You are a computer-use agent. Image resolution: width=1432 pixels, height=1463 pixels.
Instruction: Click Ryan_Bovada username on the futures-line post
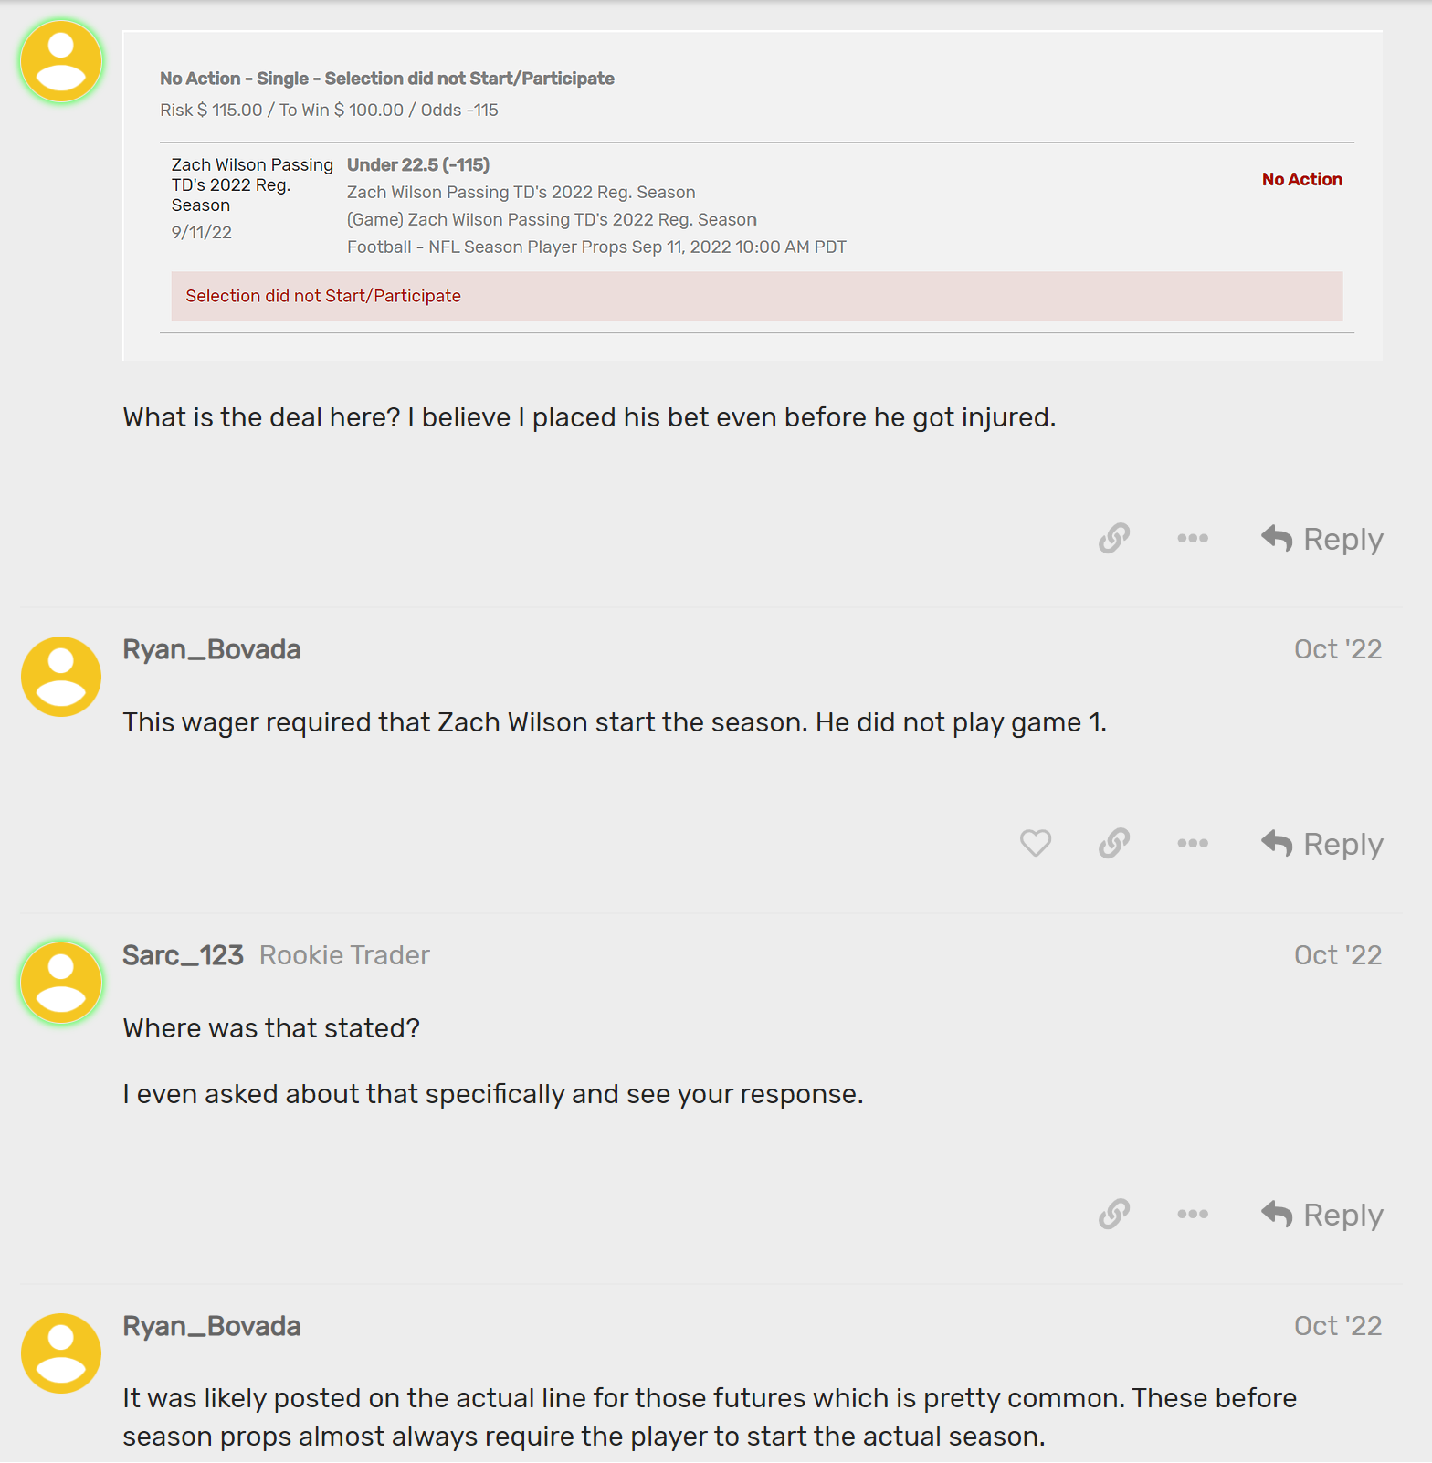212,1326
